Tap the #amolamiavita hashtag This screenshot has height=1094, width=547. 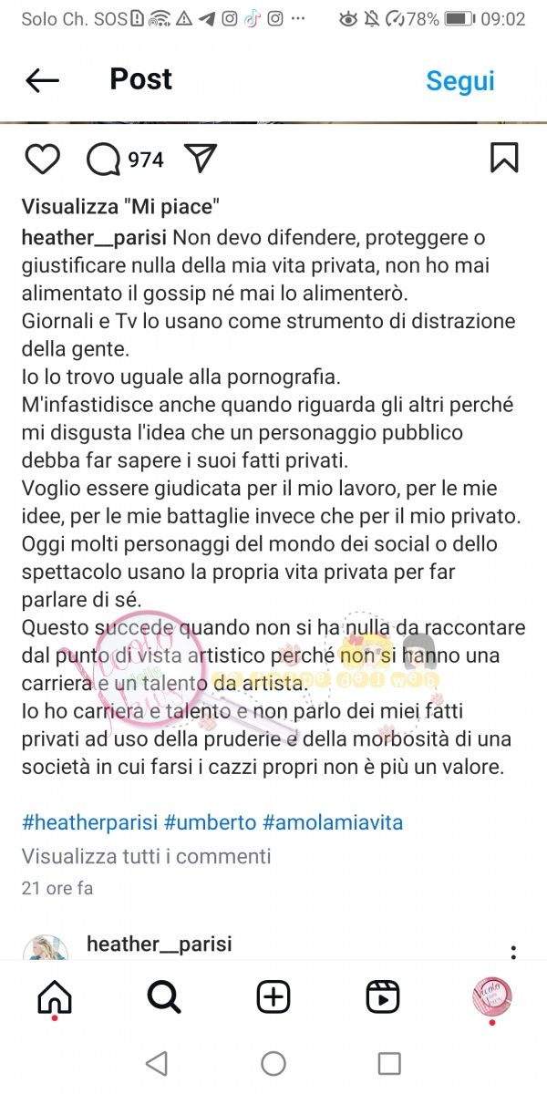pos(333,822)
